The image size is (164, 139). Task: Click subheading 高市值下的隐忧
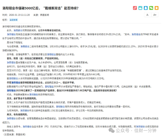click(15, 43)
